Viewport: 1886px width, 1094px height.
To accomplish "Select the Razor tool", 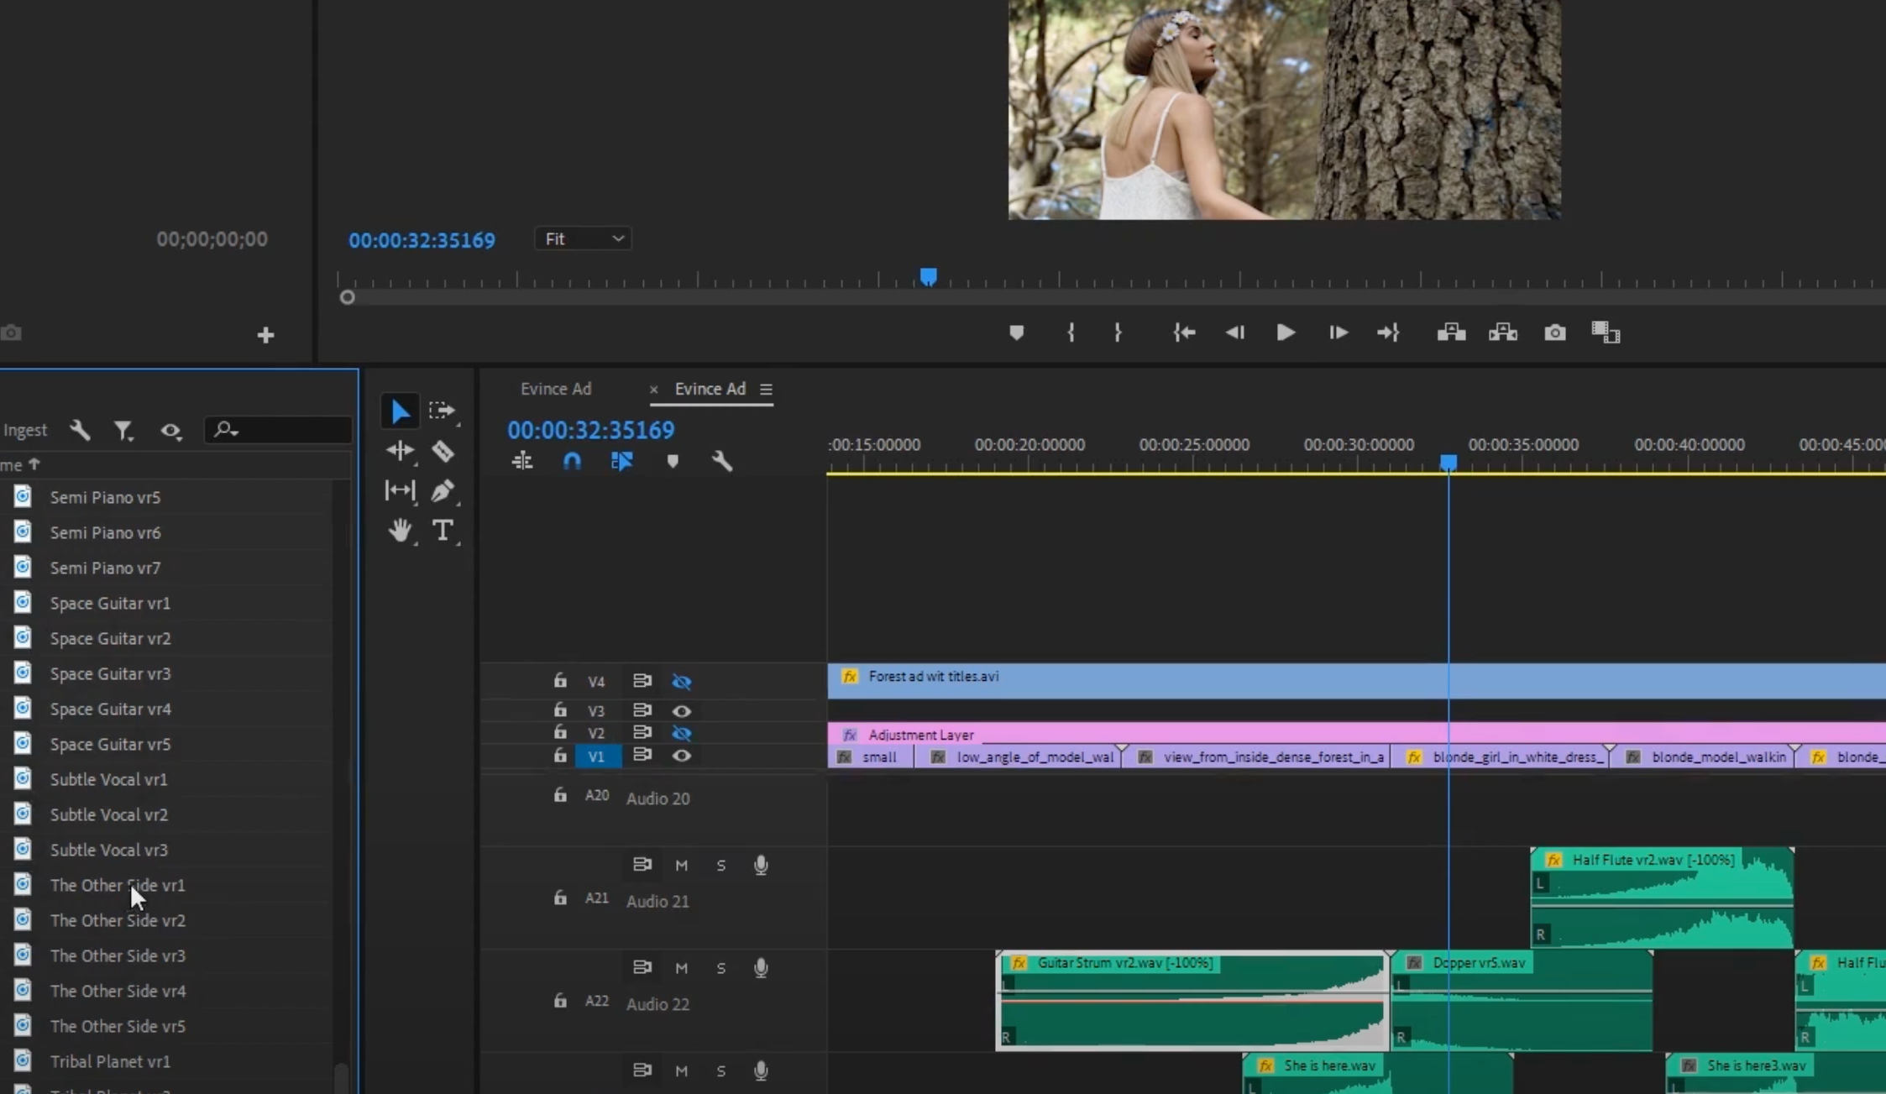I will click(443, 452).
